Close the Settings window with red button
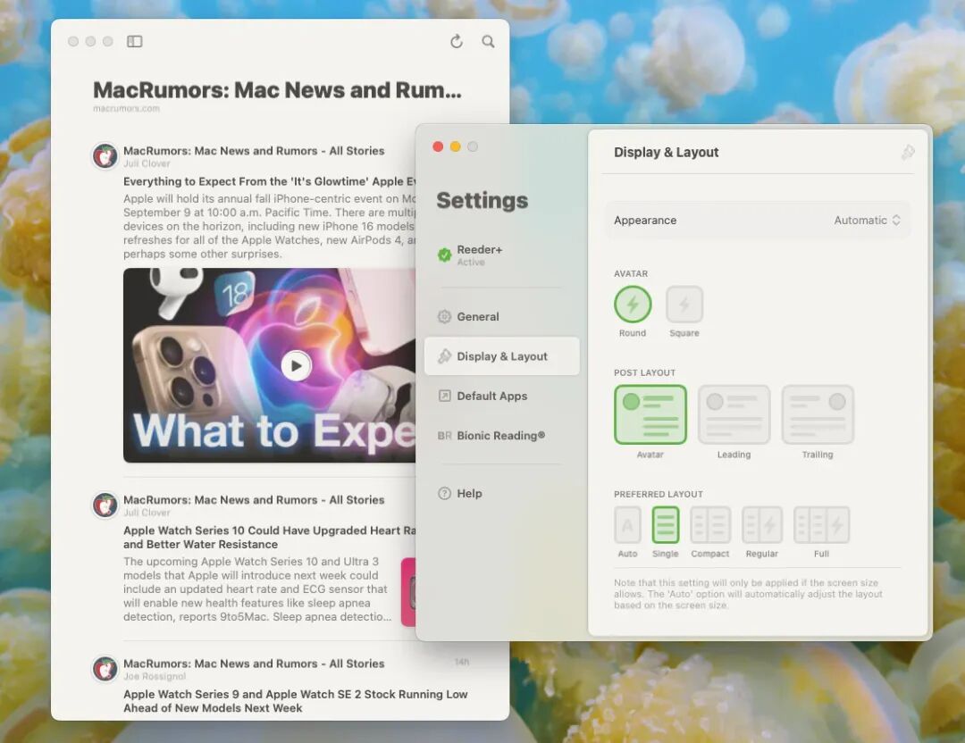This screenshot has width=965, height=743. [x=438, y=146]
